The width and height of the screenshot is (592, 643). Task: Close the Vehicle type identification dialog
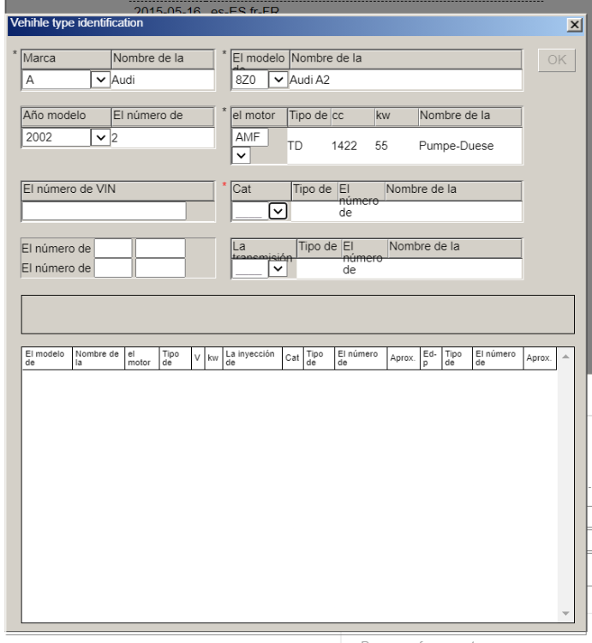pos(575,25)
